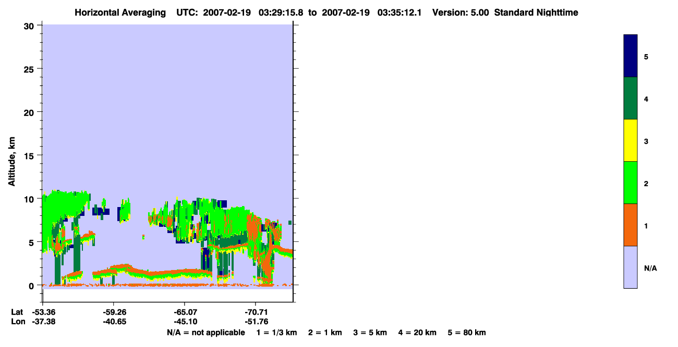Viewport: 678px width, 347px height.
Task: Click the dark blue colorbar segment labeled 5
Action: [631, 56]
